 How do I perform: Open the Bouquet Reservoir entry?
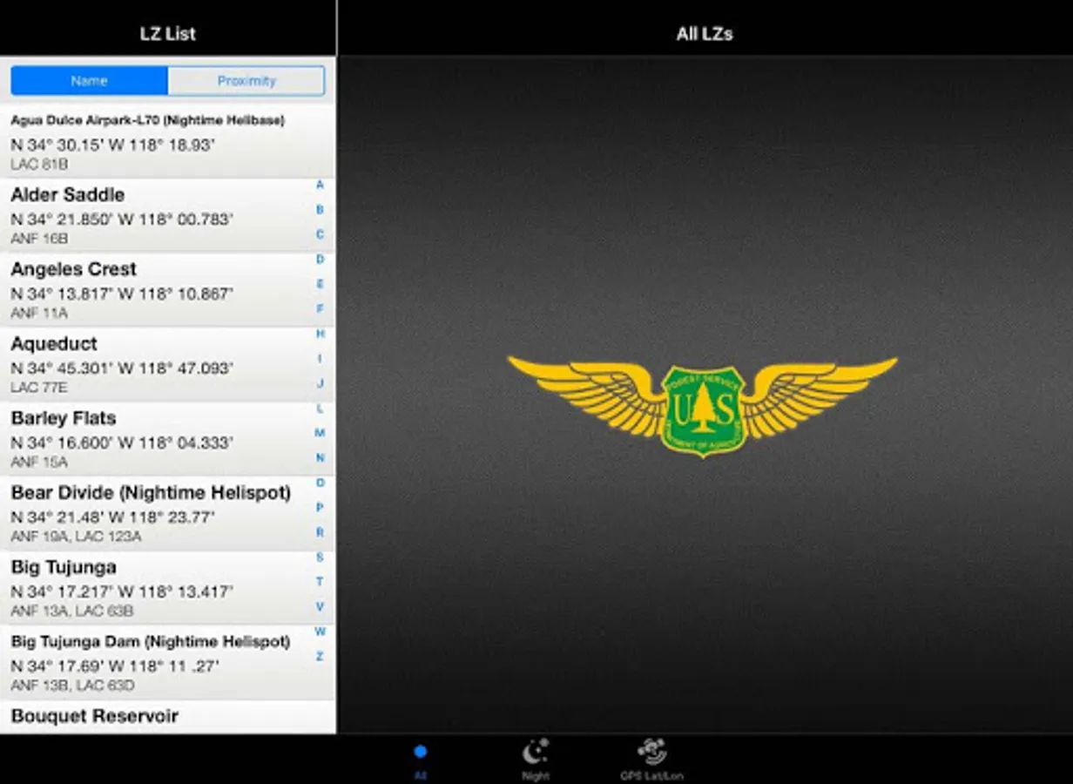coord(167,717)
